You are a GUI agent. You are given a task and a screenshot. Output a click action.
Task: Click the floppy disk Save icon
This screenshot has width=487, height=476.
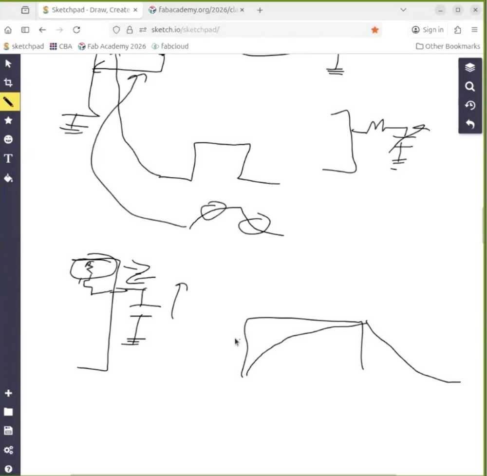coord(8,431)
